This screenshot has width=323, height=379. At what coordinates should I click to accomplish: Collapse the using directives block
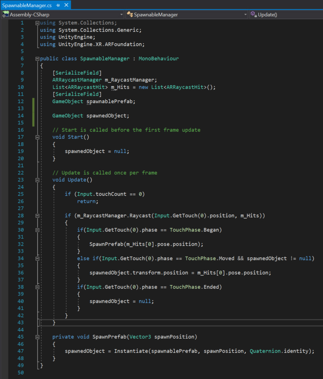(x=37, y=23)
